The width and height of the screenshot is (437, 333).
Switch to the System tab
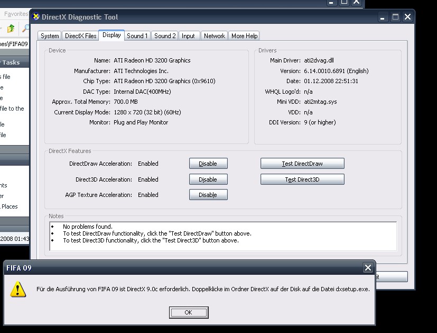(x=50, y=36)
